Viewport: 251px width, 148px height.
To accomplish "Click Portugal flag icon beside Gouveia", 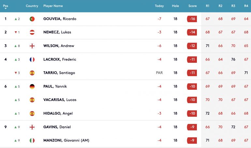I will click(x=32, y=19).
